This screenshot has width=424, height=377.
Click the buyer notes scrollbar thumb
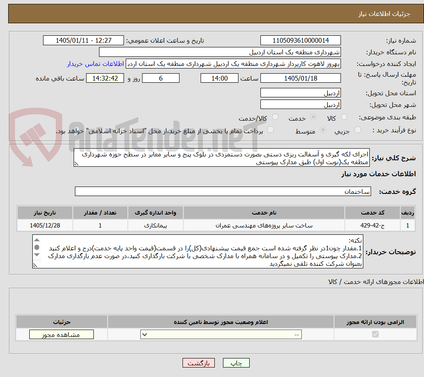pos(37,247)
